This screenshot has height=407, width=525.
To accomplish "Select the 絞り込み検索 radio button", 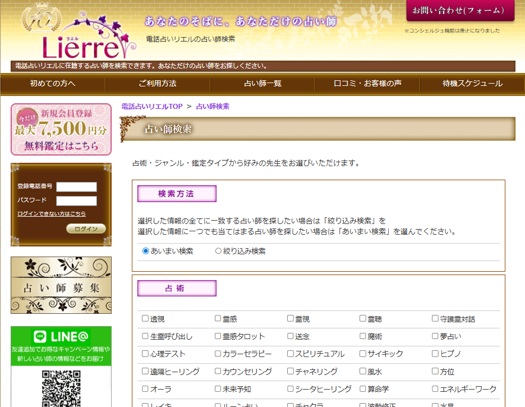I will pyautogui.click(x=219, y=251).
